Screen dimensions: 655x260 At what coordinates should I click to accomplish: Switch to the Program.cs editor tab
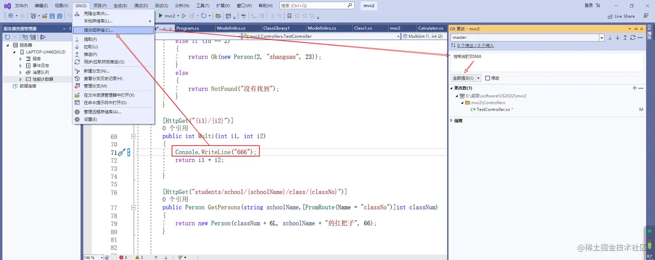pyautogui.click(x=188, y=28)
